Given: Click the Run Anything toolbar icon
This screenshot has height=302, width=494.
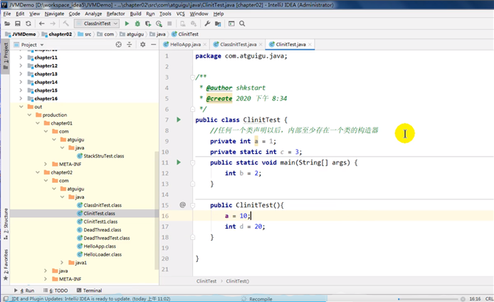Looking at the screenshot, I should pos(231,24).
